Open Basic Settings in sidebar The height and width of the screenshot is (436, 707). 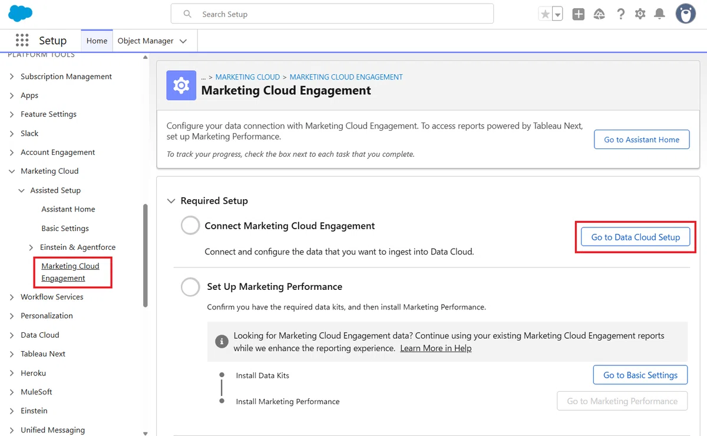[x=65, y=228]
